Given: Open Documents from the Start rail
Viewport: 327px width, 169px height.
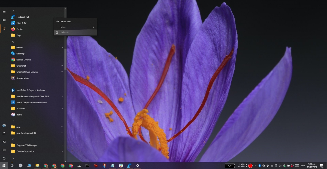Looking at the screenshot, I should click(x=4, y=134).
